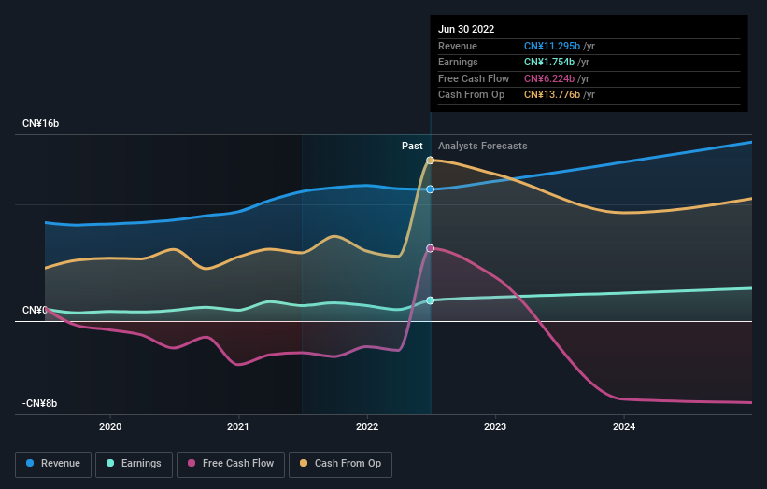Click the Analysts Forecasts label
This screenshot has width=767, height=489.
482,146
